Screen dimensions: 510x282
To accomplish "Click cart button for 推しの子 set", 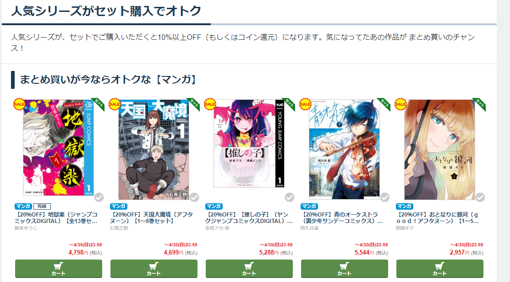I will tap(249, 269).
